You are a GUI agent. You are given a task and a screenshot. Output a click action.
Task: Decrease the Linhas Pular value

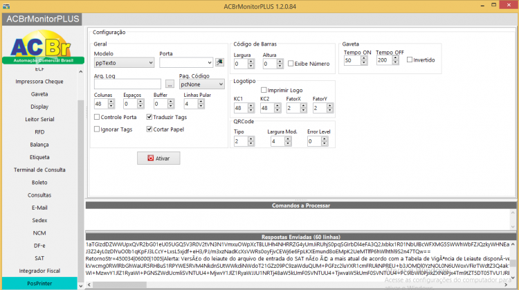pyautogui.click(x=201, y=107)
